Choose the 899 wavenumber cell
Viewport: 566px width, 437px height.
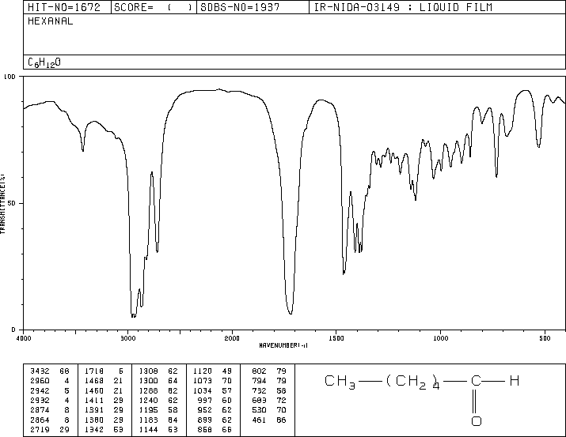tap(205, 420)
